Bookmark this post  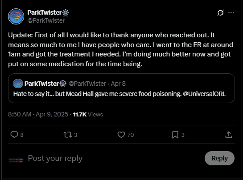(175, 135)
